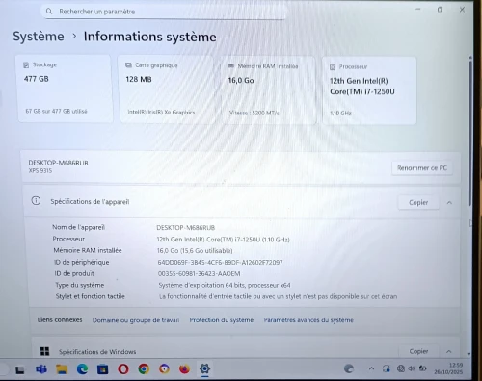Screen dimensions: 482x381
Task: Click the Processeur card chip icon
Action: (x=333, y=67)
